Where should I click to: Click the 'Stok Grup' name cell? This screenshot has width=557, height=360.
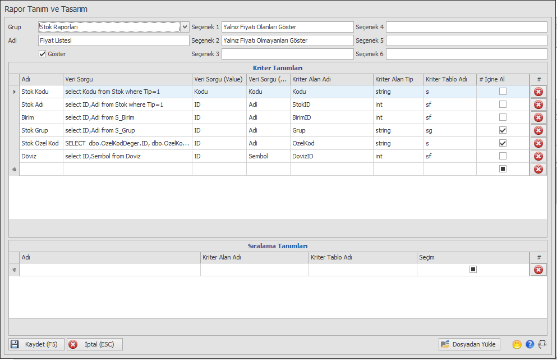[41, 130]
